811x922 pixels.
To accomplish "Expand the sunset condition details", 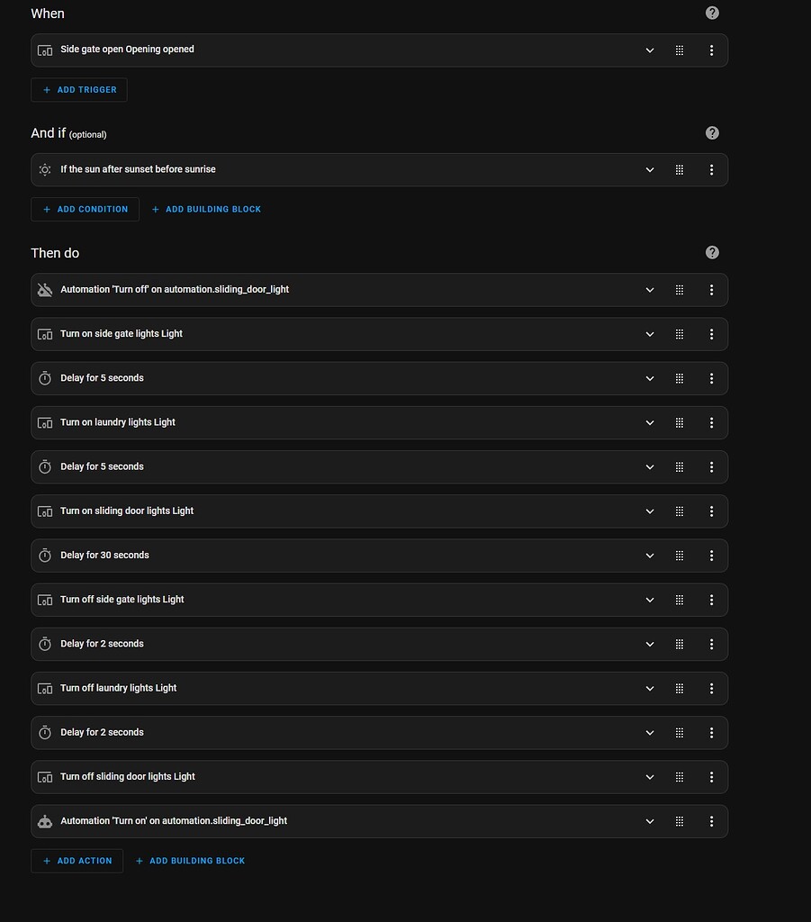I will point(650,169).
